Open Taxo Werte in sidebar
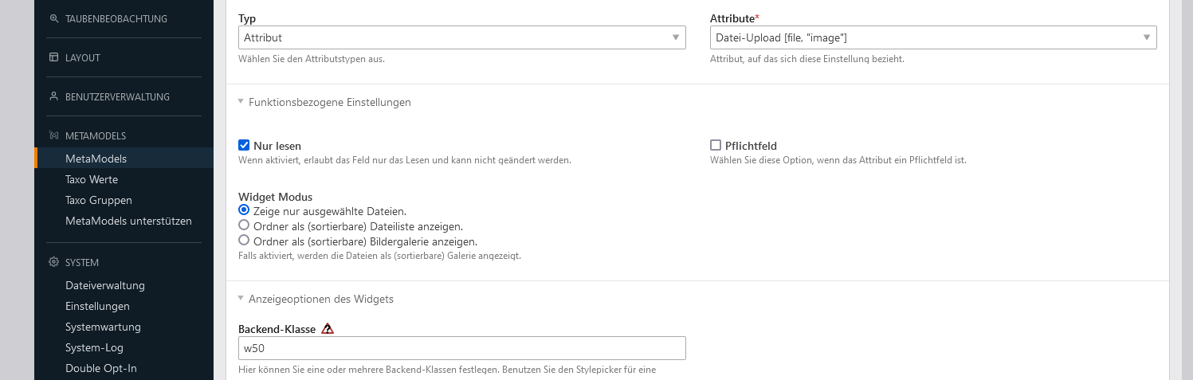This screenshot has height=380, width=1193. pyautogui.click(x=92, y=179)
